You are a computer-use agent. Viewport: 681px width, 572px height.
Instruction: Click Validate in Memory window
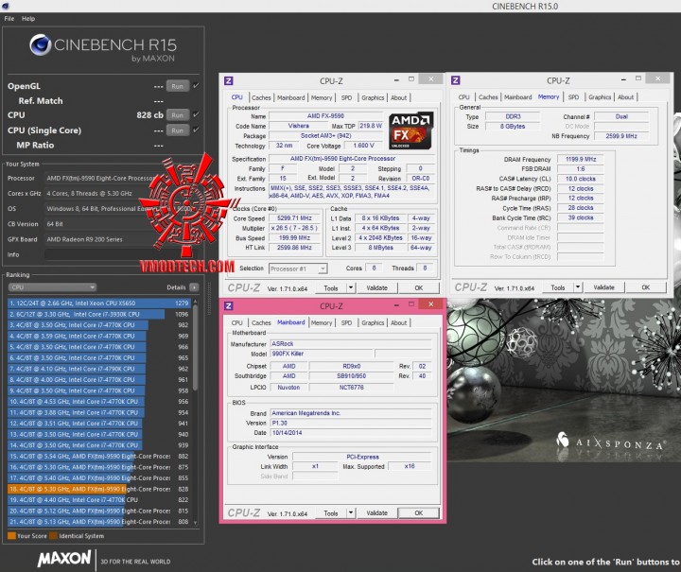pos(603,287)
